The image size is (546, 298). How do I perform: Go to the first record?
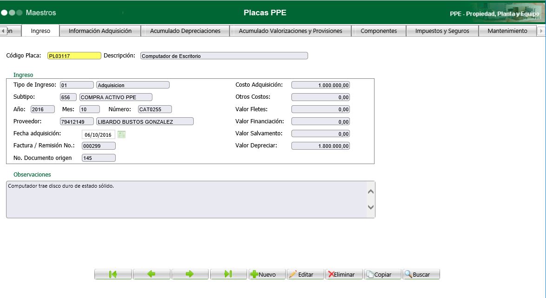click(113, 274)
